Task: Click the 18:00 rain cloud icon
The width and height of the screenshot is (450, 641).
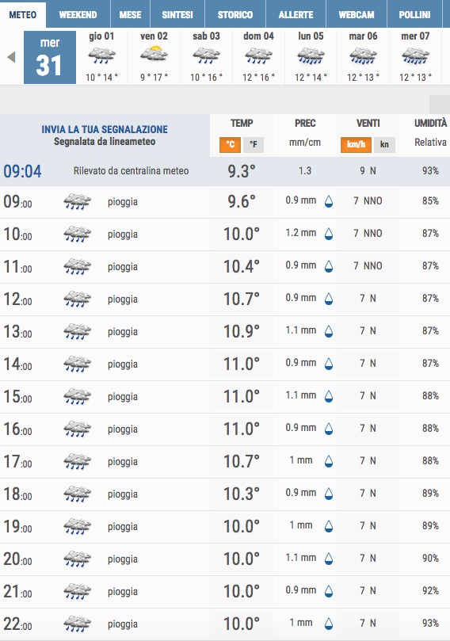Action: tap(78, 494)
